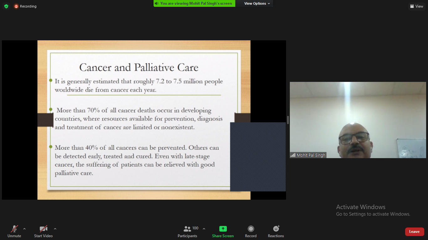Open the Reactions emoji icon
Image resolution: width=428 pixels, height=240 pixels.
click(276, 229)
